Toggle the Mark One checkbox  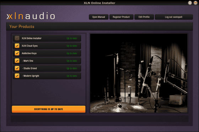17,61
